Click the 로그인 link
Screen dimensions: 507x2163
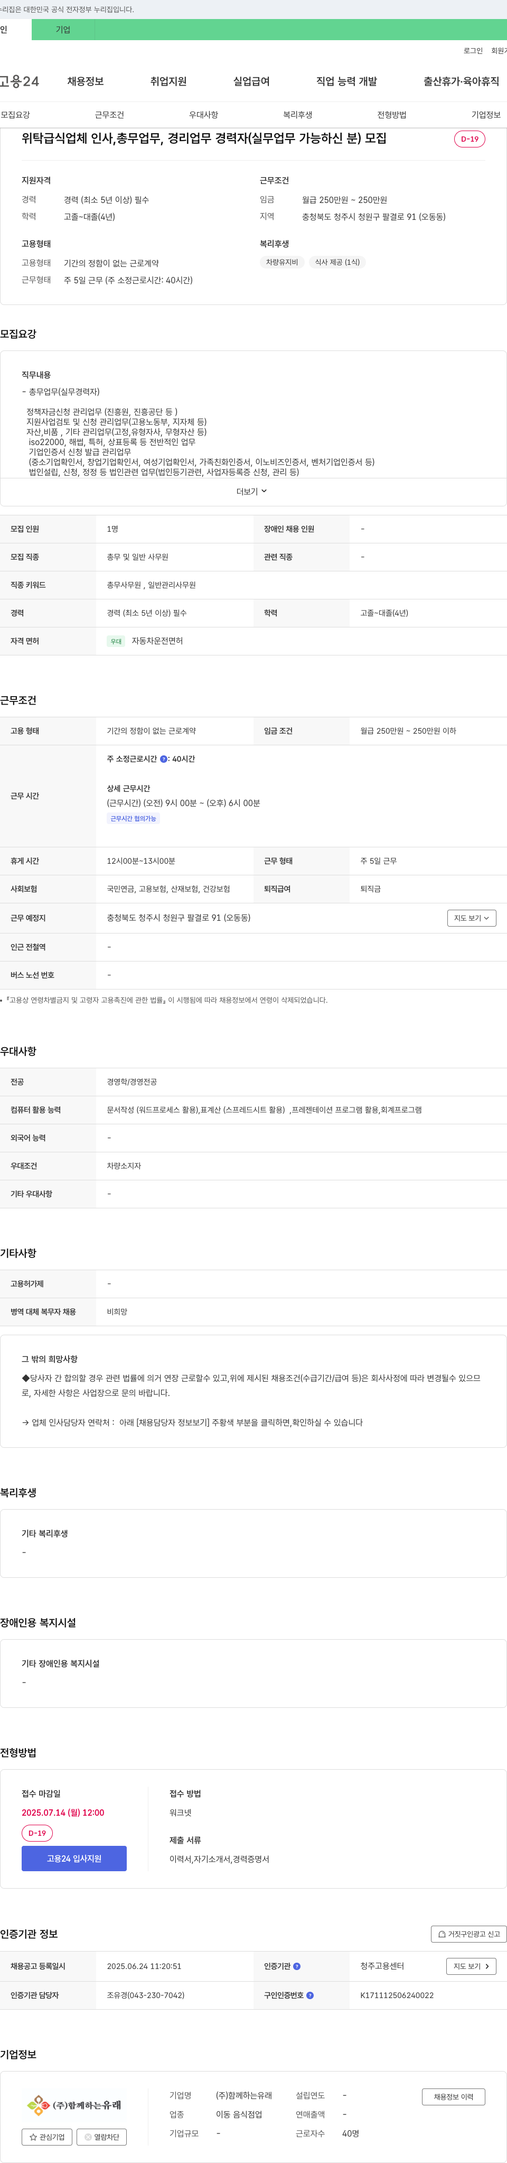[x=473, y=50]
